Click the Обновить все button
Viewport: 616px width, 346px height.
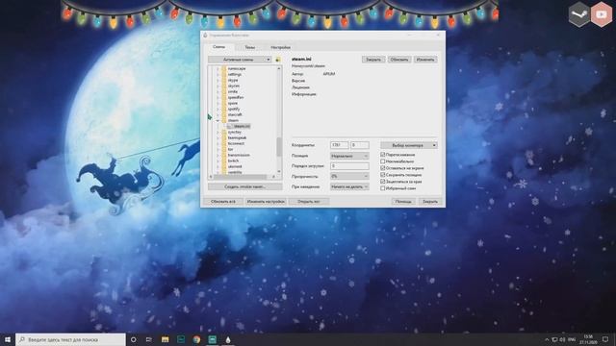point(223,201)
